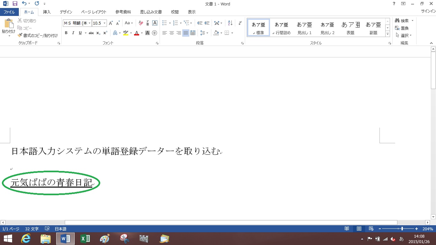Toggle Subscript formatting

click(98, 33)
